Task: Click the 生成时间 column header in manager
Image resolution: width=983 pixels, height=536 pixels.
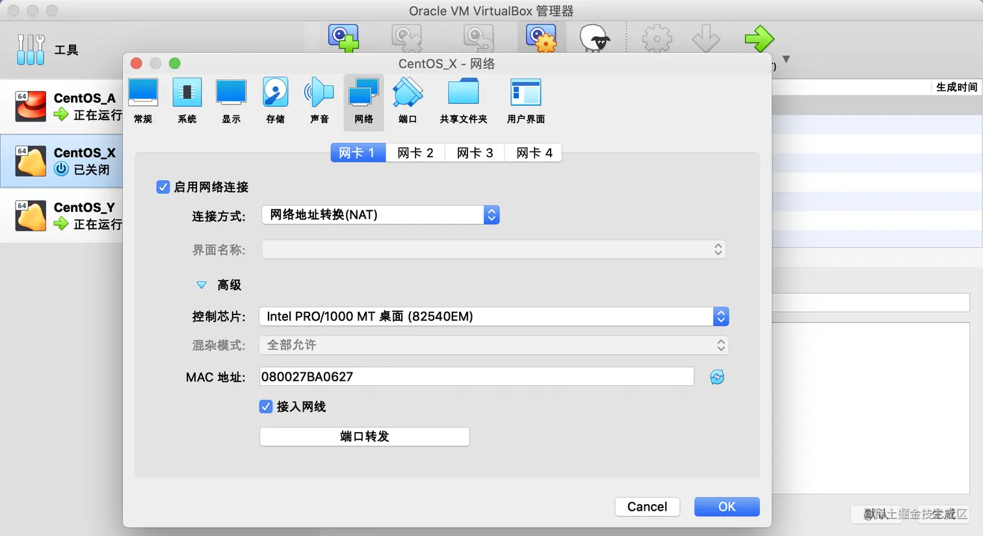Action: [956, 87]
